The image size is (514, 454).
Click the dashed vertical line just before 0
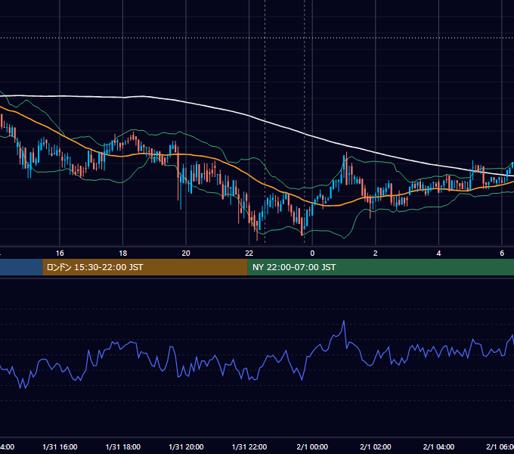click(305, 121)
